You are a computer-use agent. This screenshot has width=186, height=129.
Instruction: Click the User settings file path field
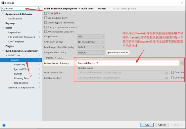click(123, 72)
